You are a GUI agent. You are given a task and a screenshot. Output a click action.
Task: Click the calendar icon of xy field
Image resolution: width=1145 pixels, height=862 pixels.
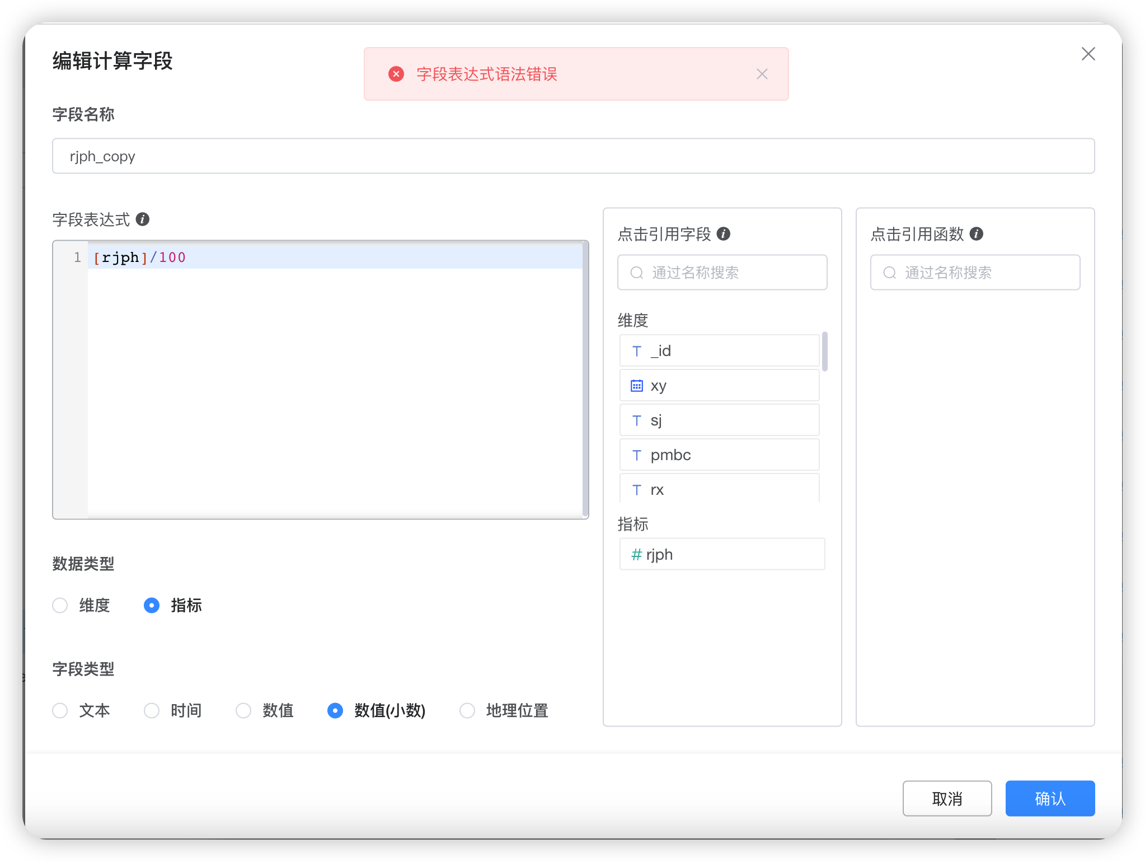pyautogui.click(x=636, y=386)
